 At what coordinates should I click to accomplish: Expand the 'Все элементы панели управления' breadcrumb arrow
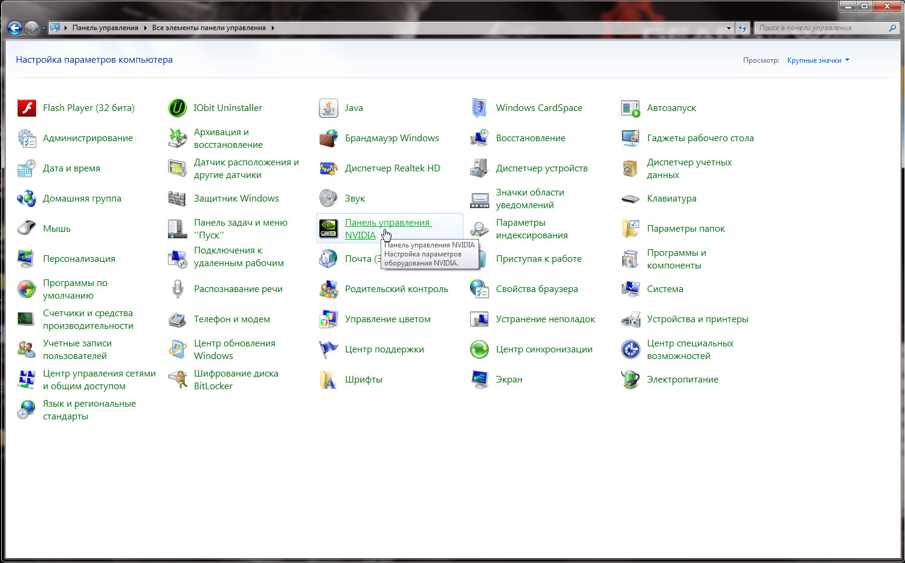(x=272, y=28)
